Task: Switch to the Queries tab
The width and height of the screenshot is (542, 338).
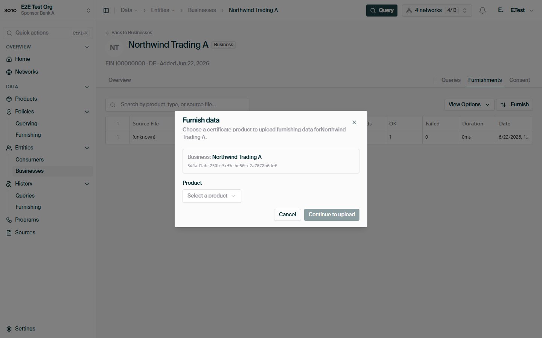Action: [x=451, y=80]
